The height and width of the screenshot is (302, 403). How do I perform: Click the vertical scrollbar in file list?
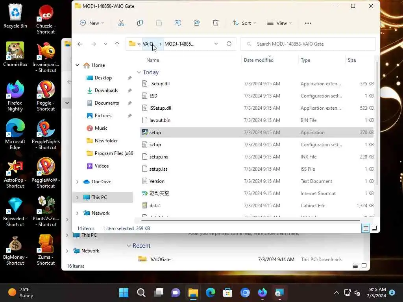[x=377, y=123]
